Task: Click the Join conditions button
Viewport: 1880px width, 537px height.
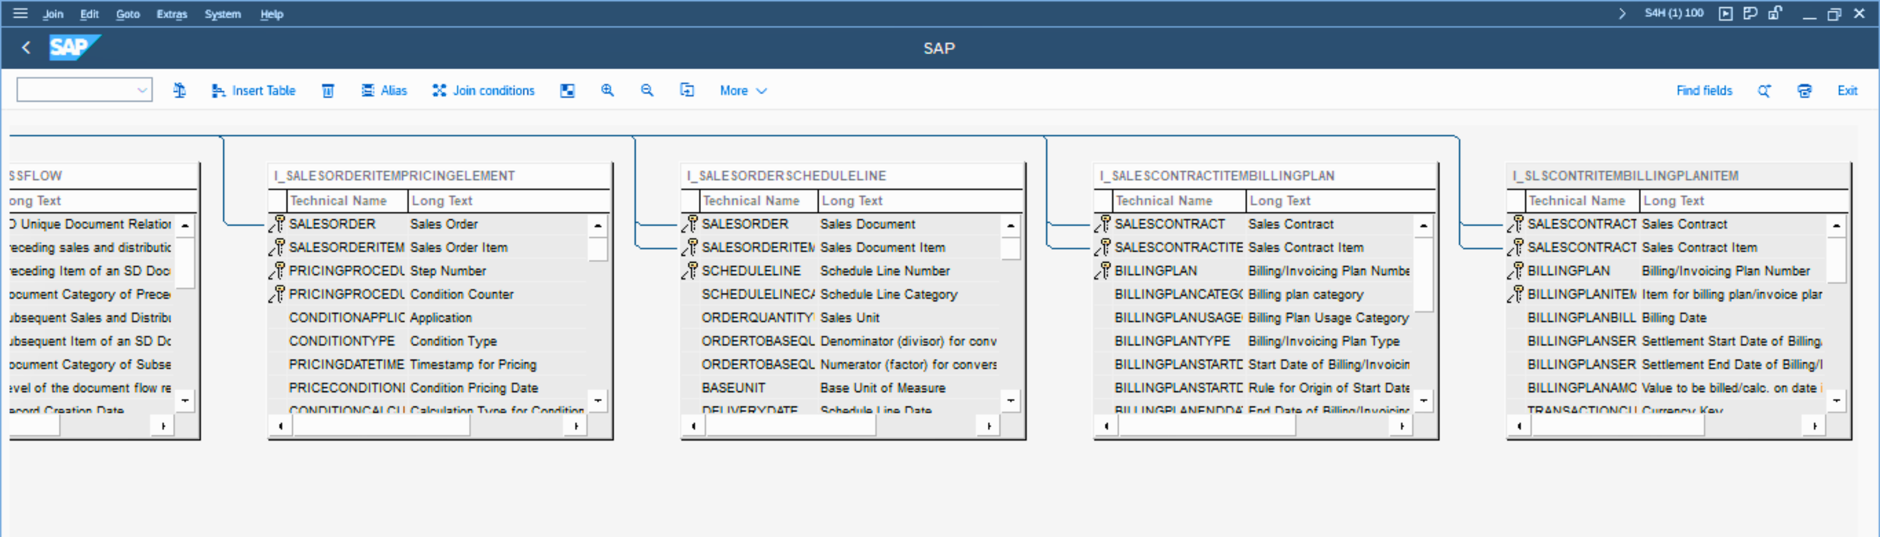Action: pos(483,90)
